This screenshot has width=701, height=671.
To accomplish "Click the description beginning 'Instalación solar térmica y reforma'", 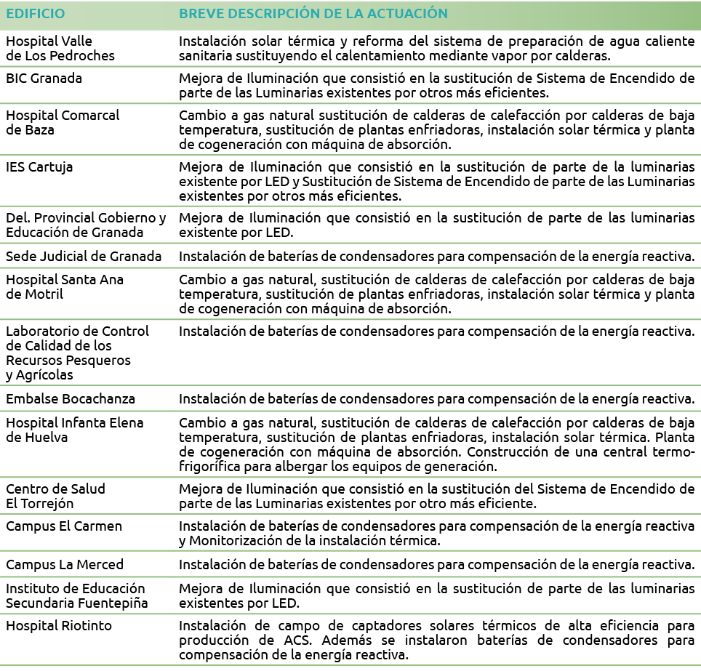I will pos(436,49).
